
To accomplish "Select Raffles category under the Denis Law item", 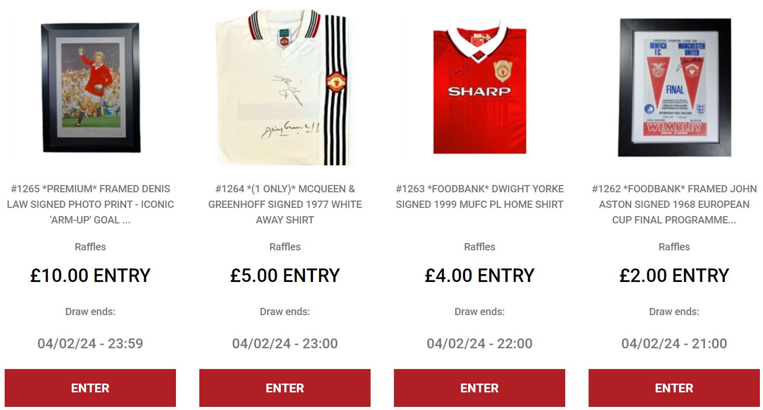I will (x=90, y=247).
